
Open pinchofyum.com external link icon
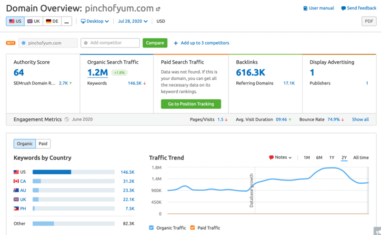tap(158, 9)
